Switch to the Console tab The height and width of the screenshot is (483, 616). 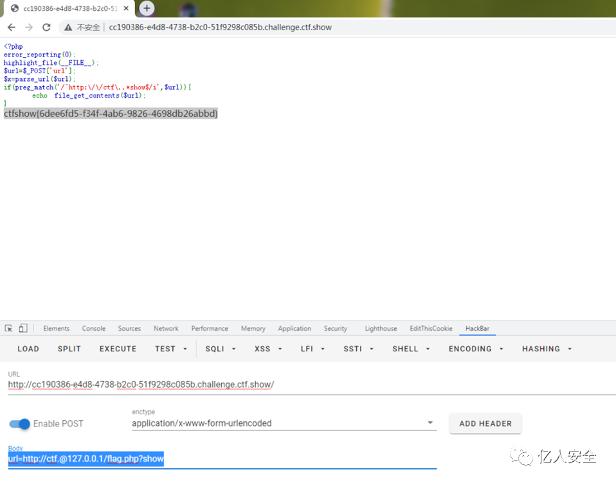pyautogui.click(x=93, y=328)
